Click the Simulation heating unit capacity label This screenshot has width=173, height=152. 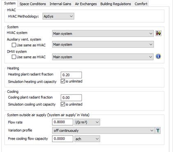[32, 82]
